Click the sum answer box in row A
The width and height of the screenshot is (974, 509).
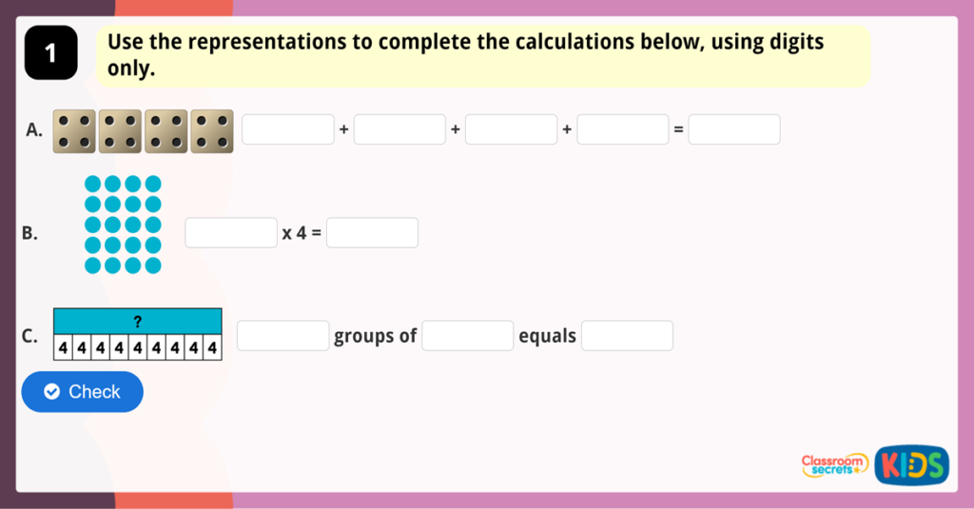pos(734,129)
